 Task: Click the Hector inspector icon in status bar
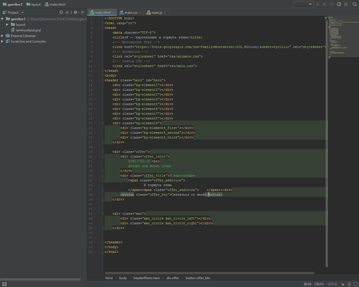click(349, 284)
